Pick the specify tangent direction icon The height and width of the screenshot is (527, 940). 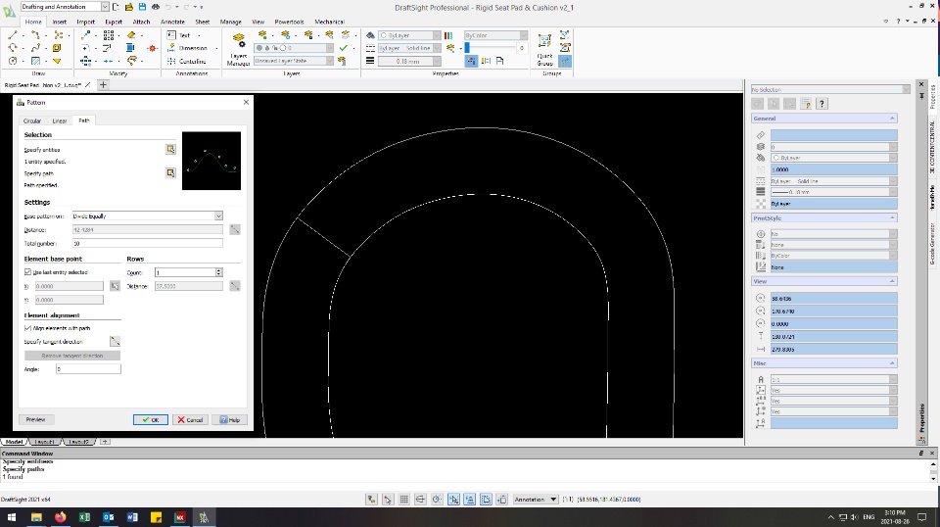click(x=115, y=341)
